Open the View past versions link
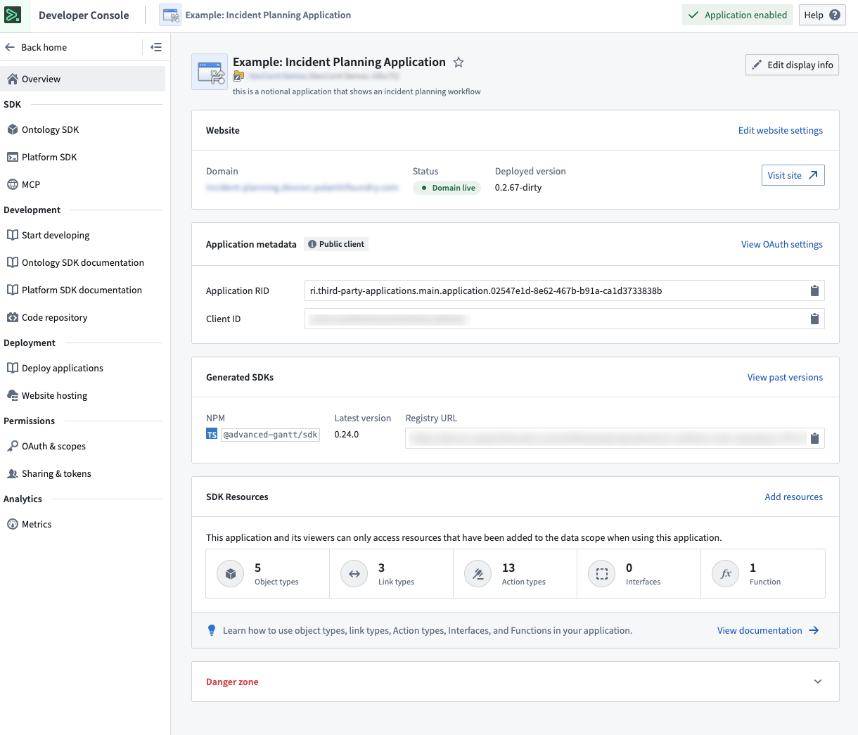The image size is (858, 735). [x=785, y=377]
